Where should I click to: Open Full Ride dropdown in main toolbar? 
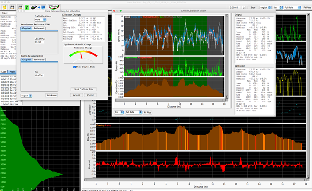(x=292, y=7)
